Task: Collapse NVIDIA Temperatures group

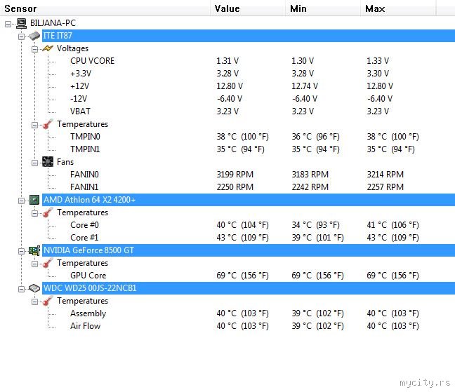Action: click(34, 264)
